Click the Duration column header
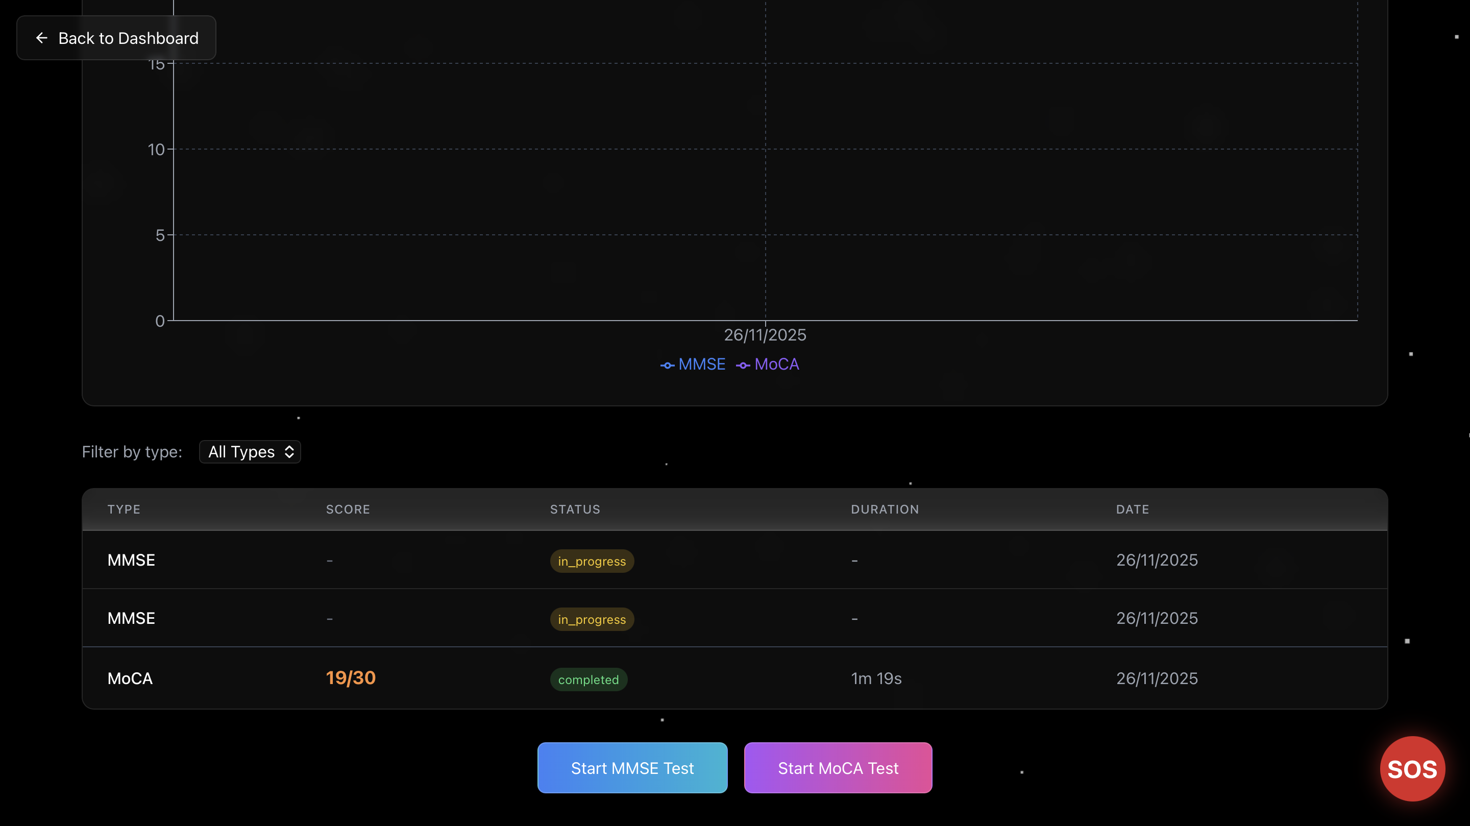The height and width of the screenshot is (826, 1470). pos(885,509)
